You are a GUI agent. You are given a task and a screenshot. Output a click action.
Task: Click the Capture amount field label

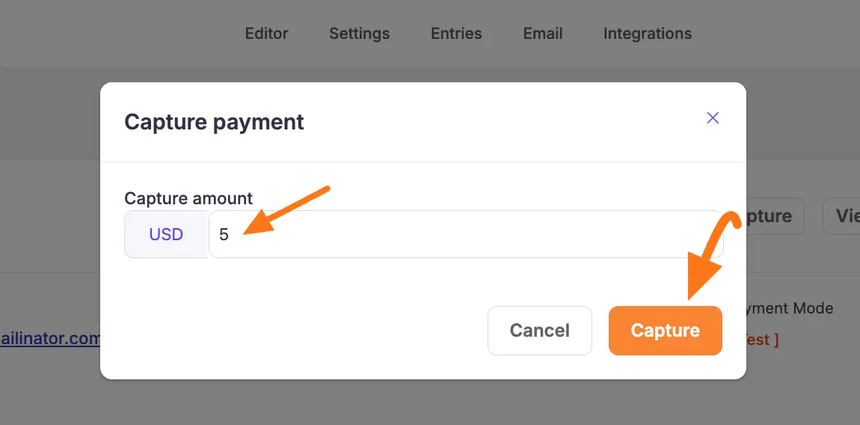pyautogui.click(x=188, y=198)
